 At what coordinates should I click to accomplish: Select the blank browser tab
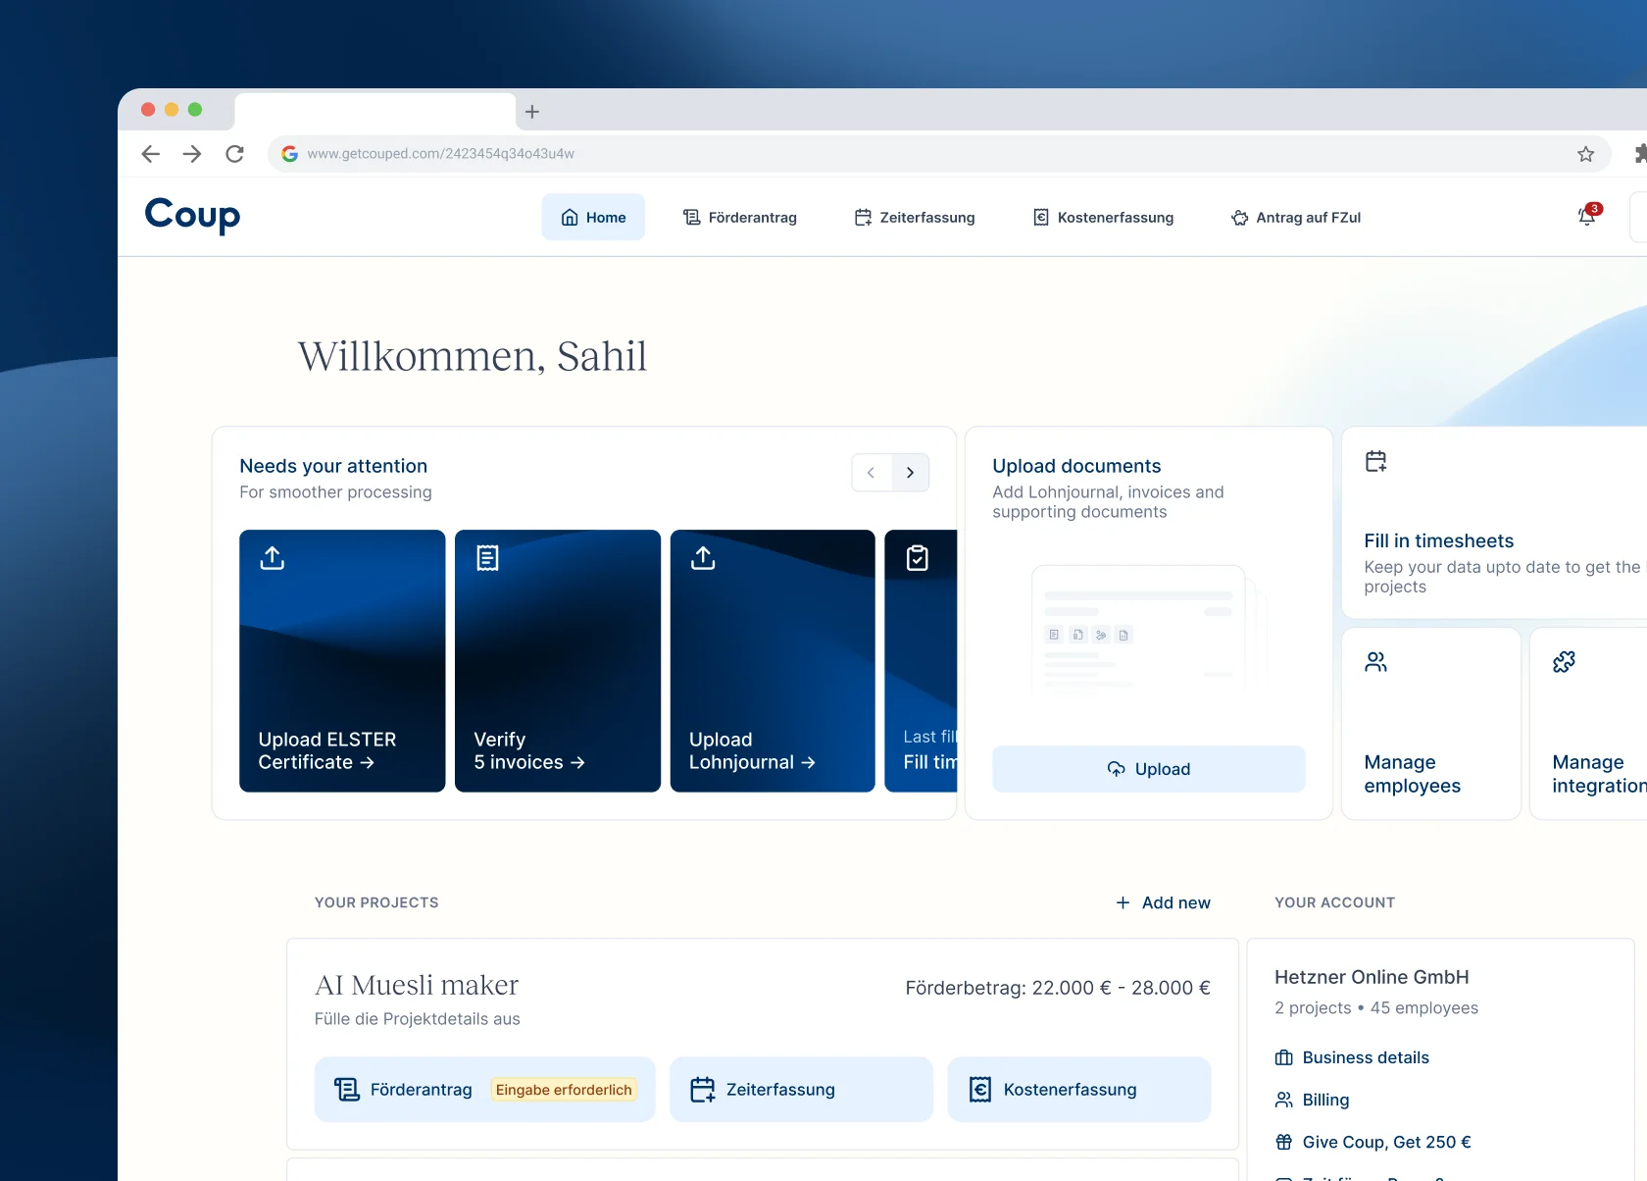click(x=375, y=112)
